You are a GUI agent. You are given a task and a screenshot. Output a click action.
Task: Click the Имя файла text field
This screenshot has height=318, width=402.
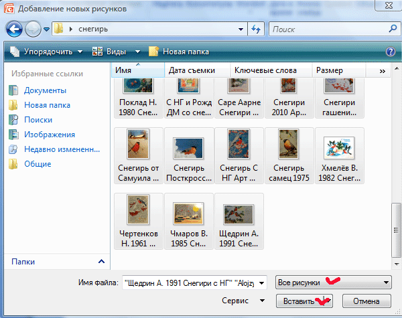click(190, 283)
